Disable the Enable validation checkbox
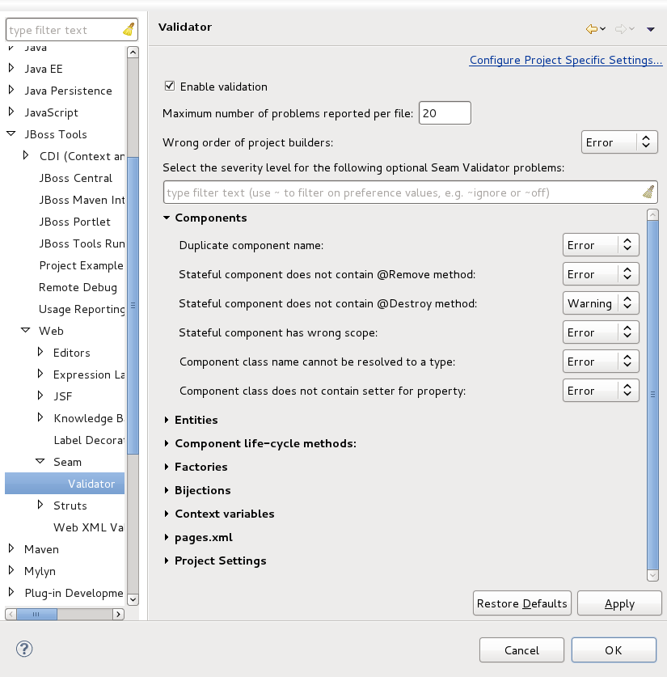667x677 pixels. pyautogui.click(x=170, y=87)
